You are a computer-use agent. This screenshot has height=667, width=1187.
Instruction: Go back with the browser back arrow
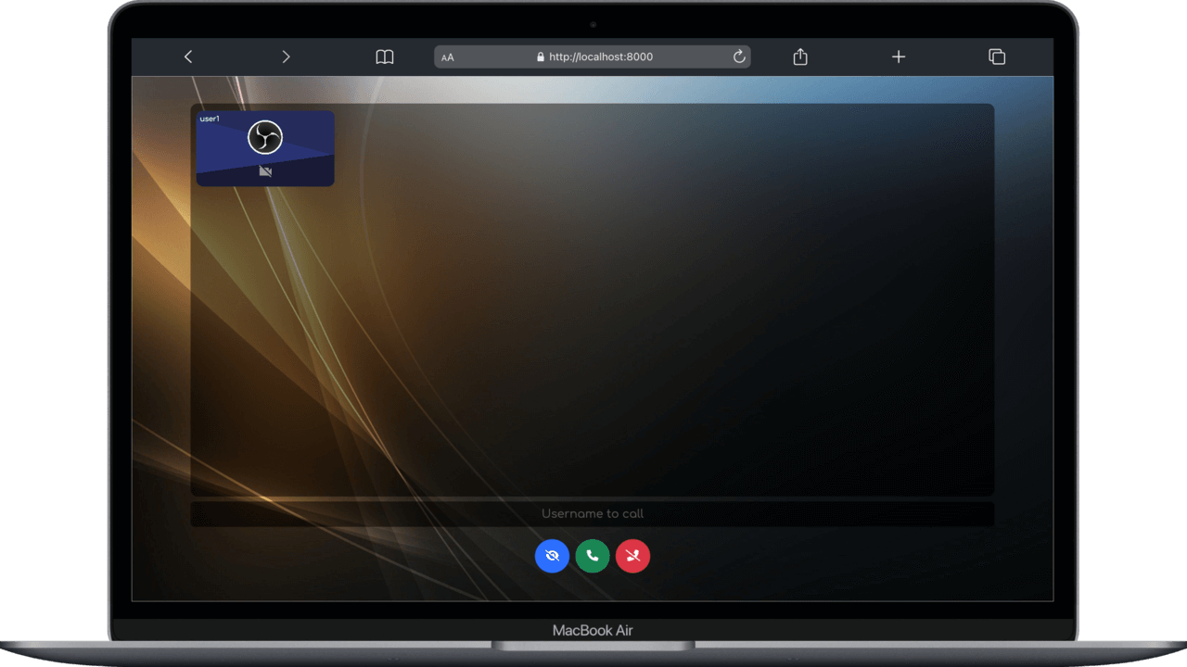(x=188, y=57)
